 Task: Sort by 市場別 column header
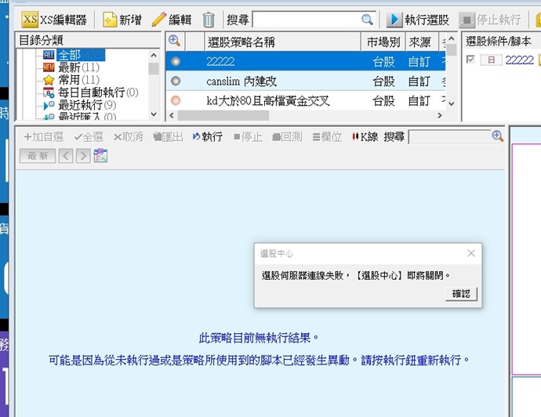tap(383, 42)
